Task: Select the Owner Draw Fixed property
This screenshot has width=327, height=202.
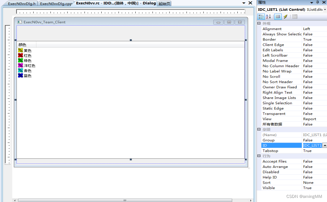Action: point(294,87)
